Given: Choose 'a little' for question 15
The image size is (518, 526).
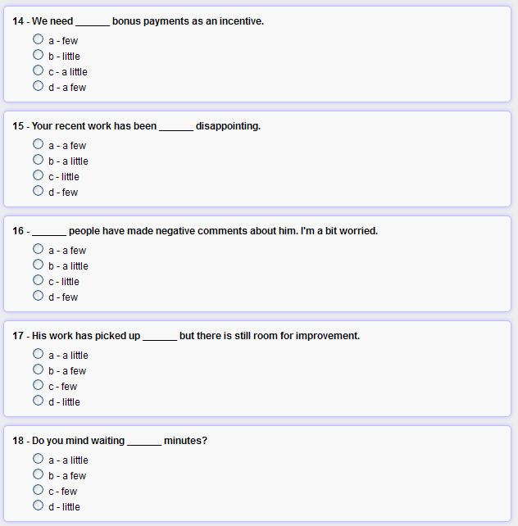Looking at the screenshot, I should click(x=39, y=160).
